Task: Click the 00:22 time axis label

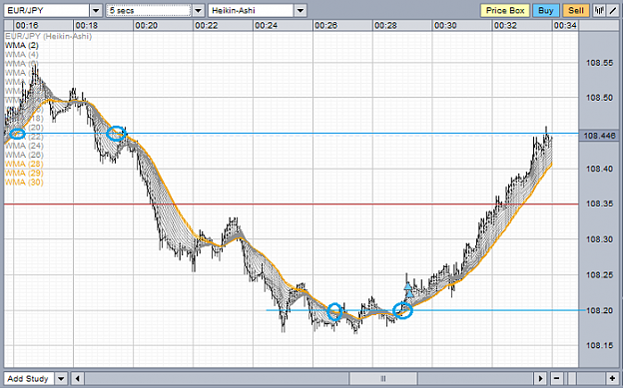Action: (206, 26)
